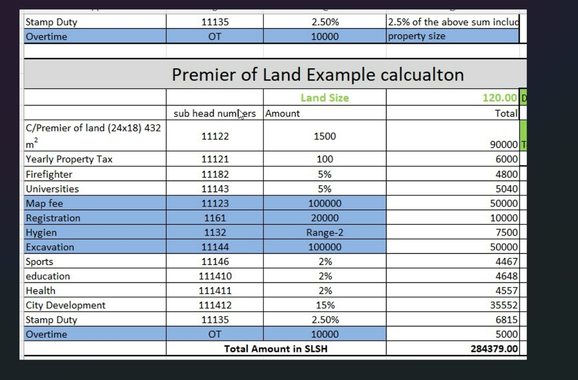Select sub head number 11182
Screen dimensions: 578x380
pyautogui.click(x=215, y=173)
